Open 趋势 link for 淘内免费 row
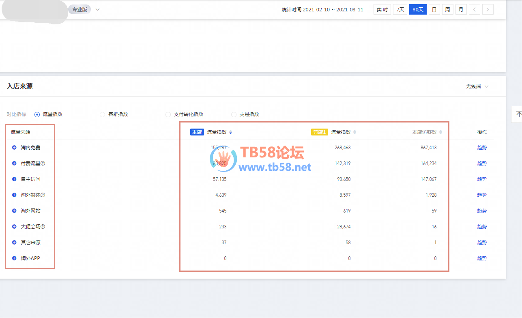This screenshot has width=522, height=318. (x=482, y=148)
